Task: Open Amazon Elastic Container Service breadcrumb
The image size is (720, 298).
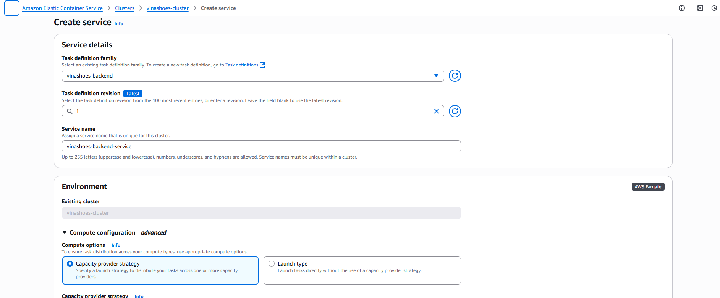Action: point(62,8)
